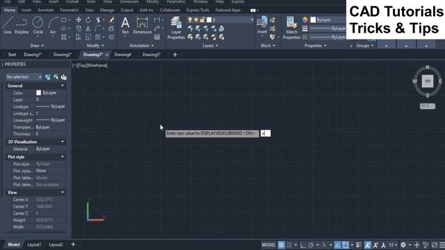Toggle annotation visibility in status bar
Viewport: 445px width, 250px height.
point(368,244)
